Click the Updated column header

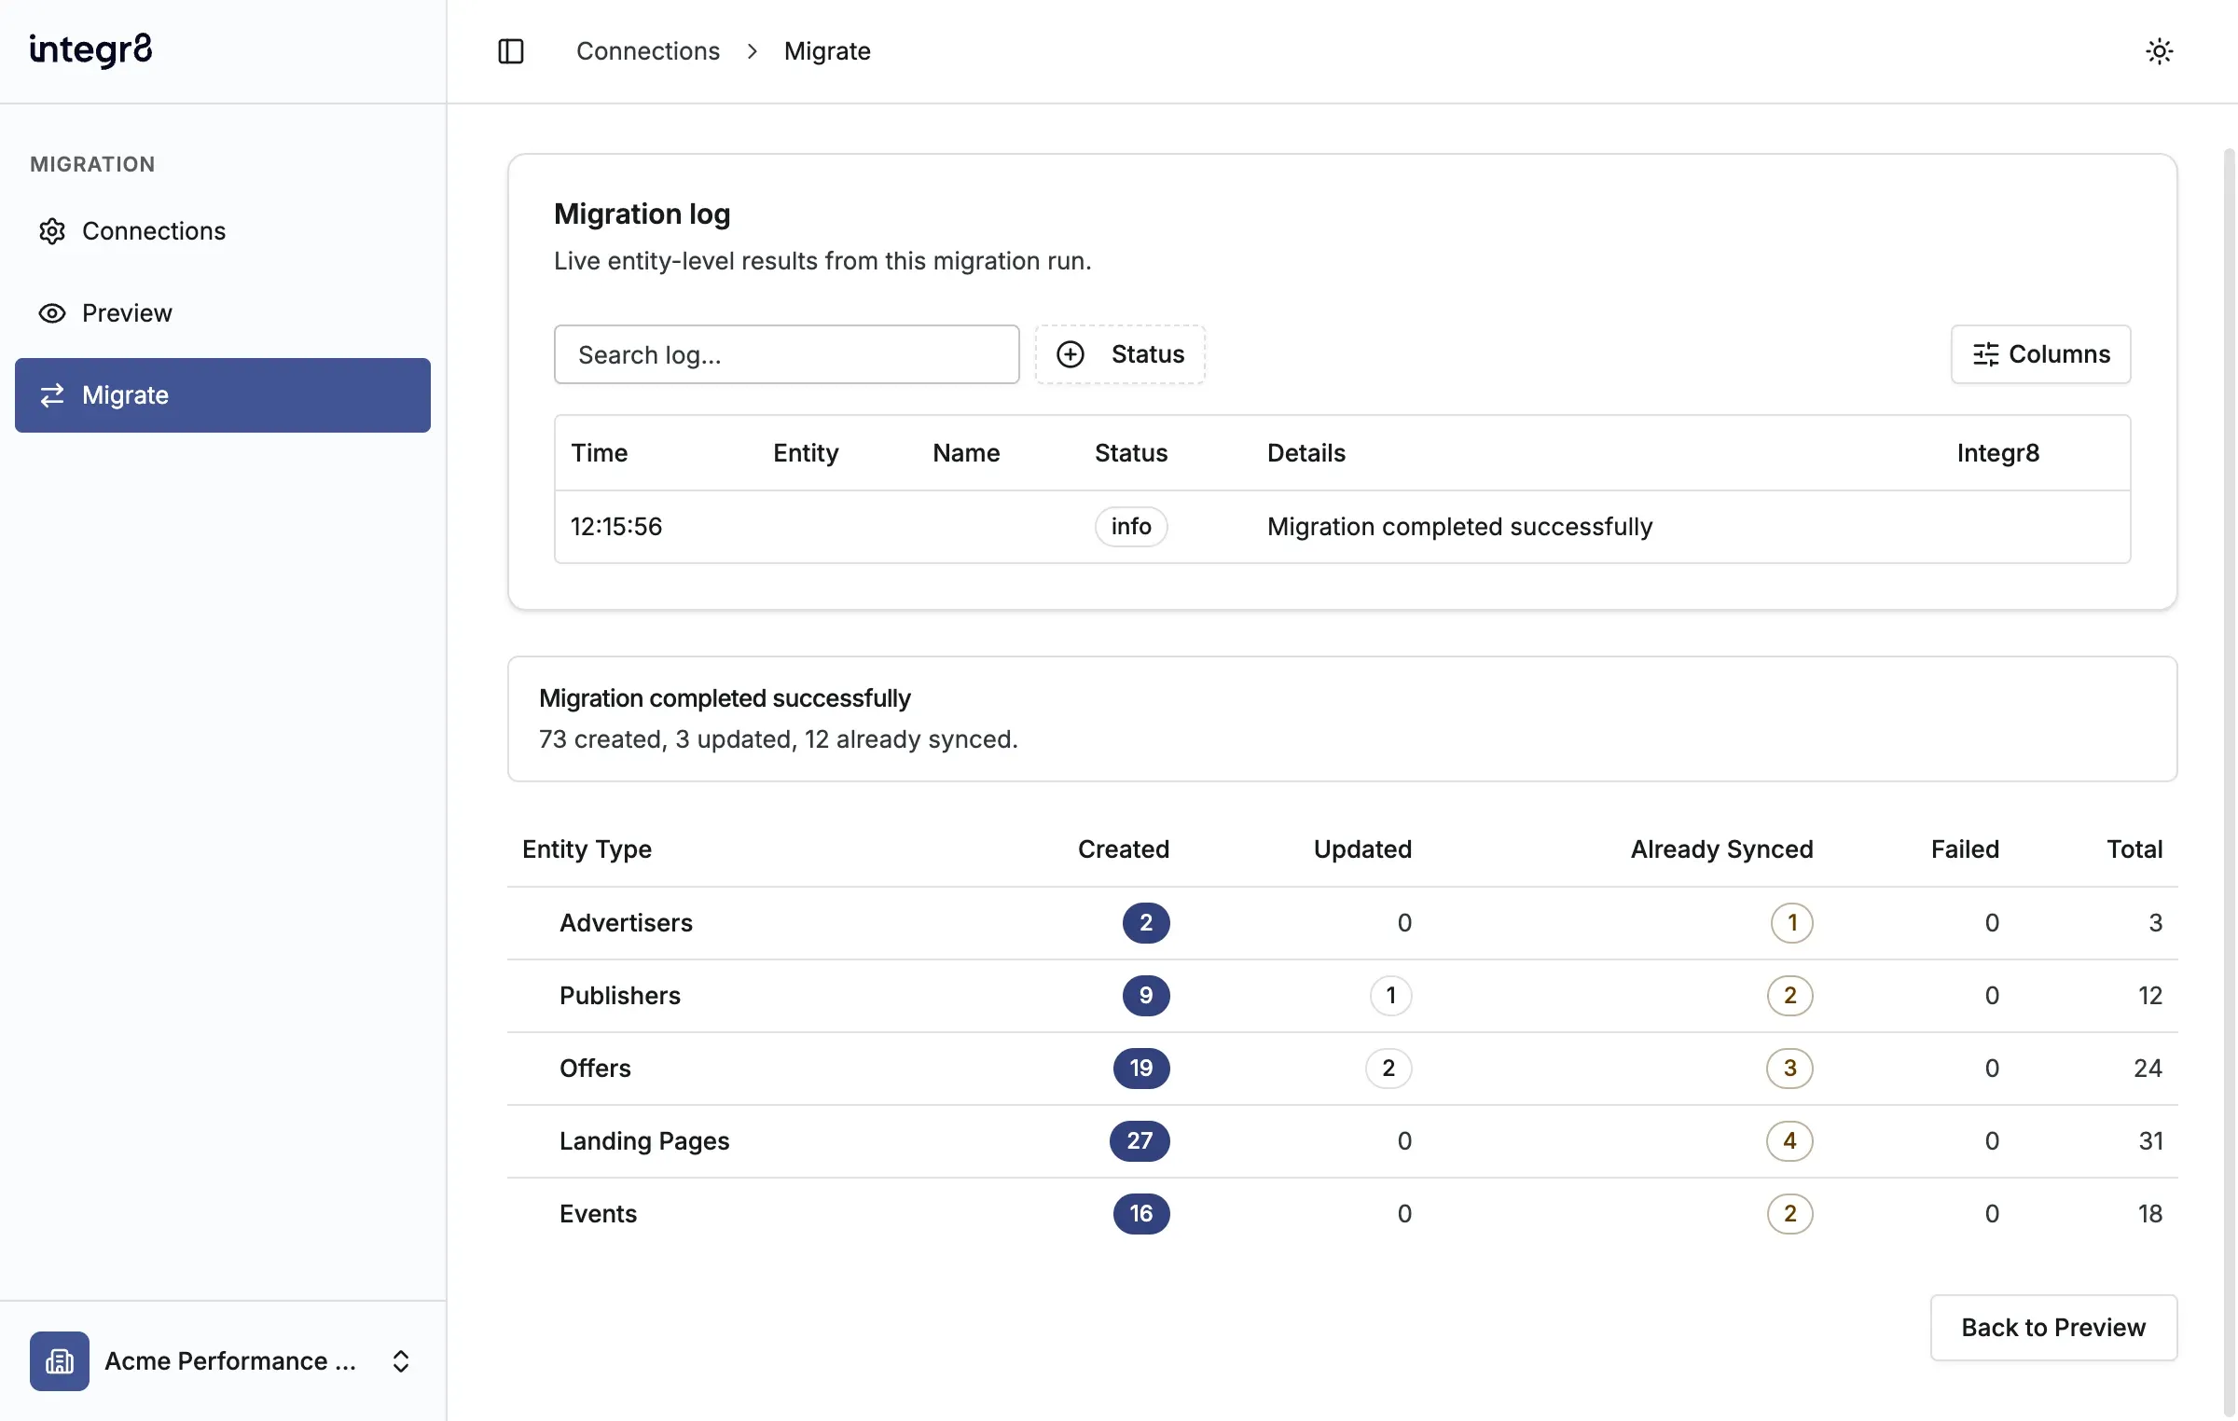(1362, 849)
